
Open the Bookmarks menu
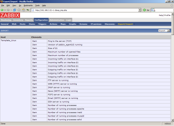coord(28,5)
